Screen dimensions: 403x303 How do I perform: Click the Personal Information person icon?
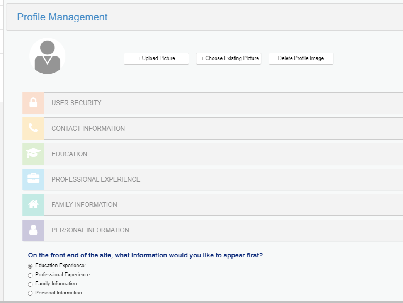(33, 230)
